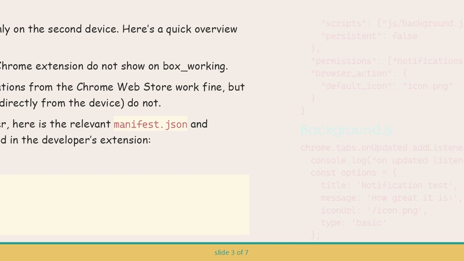Click the faded "iconUrl: '/icon.png'" line
This screenshot has width=464, height=261.
tap(374, 211)
